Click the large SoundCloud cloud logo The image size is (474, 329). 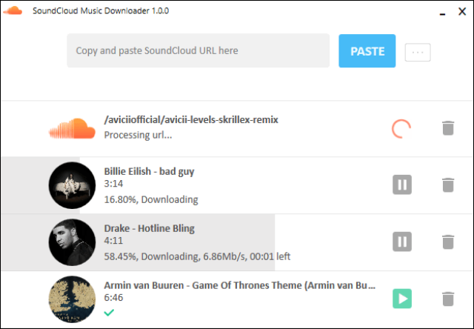pos(72,128)
